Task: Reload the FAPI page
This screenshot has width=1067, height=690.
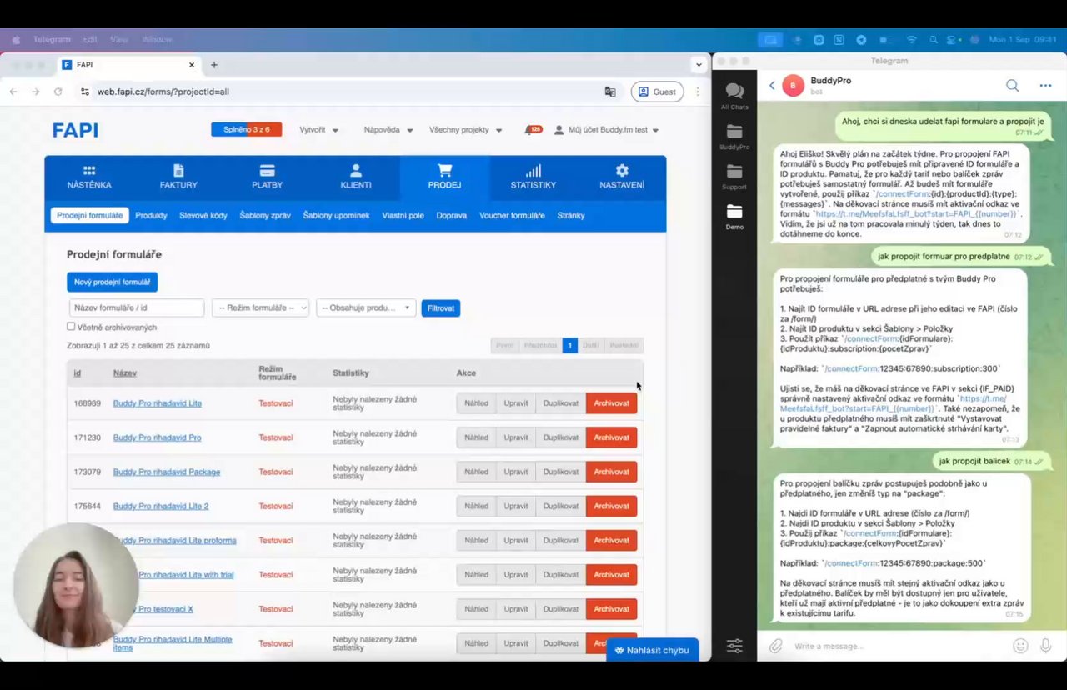Action: pos(58,92)
